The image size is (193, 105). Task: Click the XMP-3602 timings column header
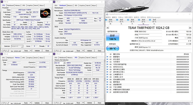coord(96,79)
